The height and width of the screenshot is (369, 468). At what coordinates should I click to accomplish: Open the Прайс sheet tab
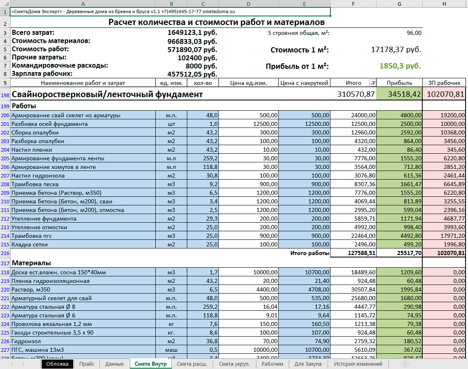coord(87,364)
